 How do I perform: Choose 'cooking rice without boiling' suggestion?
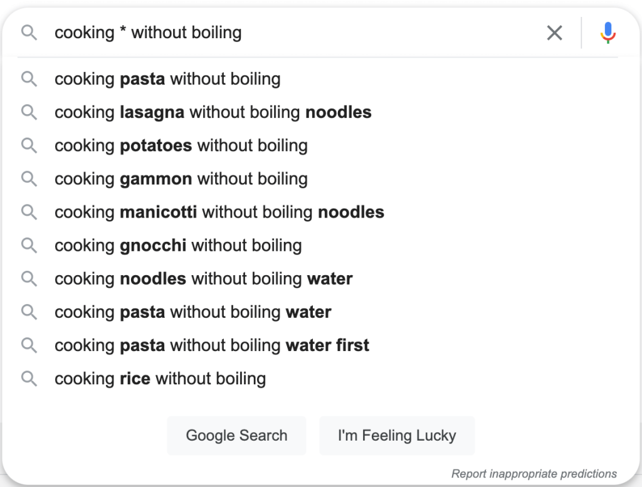(318, 379)
